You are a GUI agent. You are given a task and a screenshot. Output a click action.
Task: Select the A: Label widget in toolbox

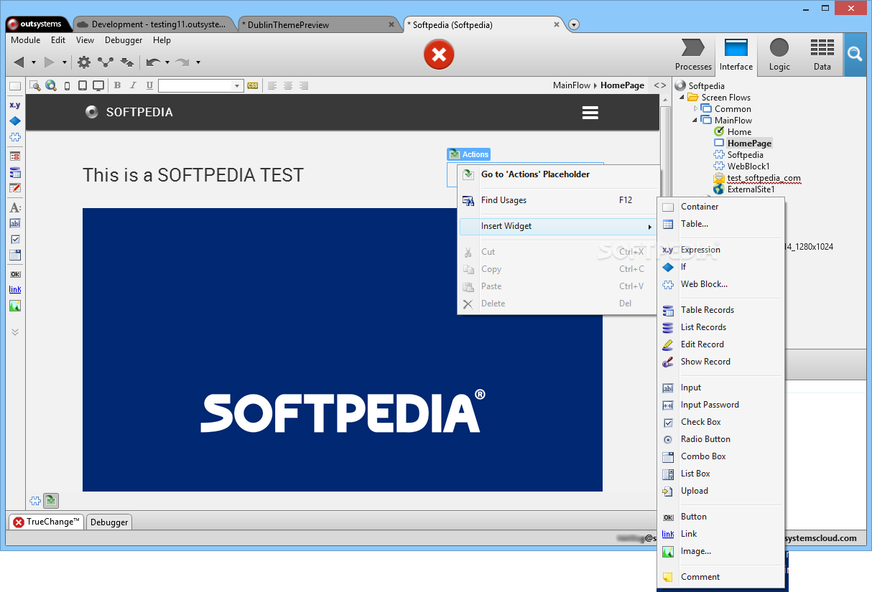pos(15,208)
